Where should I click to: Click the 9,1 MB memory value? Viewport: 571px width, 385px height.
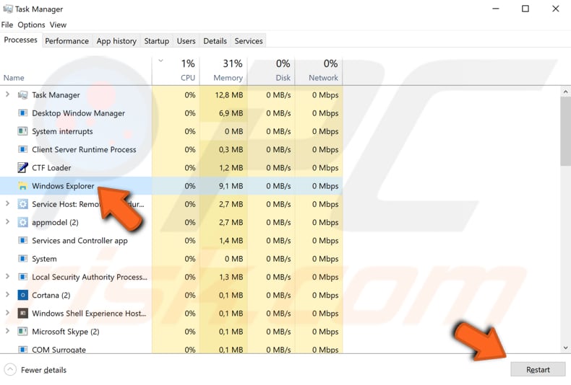coord(231,186)
